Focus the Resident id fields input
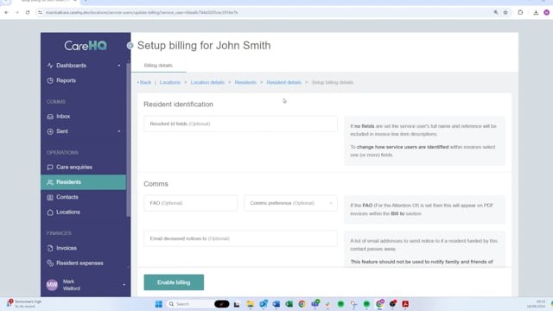This screenshot has width=553, height=311. pos(240,124)
